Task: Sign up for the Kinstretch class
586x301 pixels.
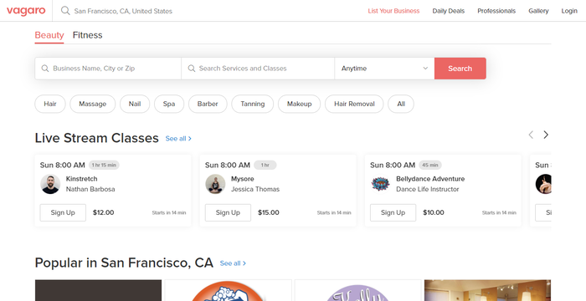Action: [63, 212]
